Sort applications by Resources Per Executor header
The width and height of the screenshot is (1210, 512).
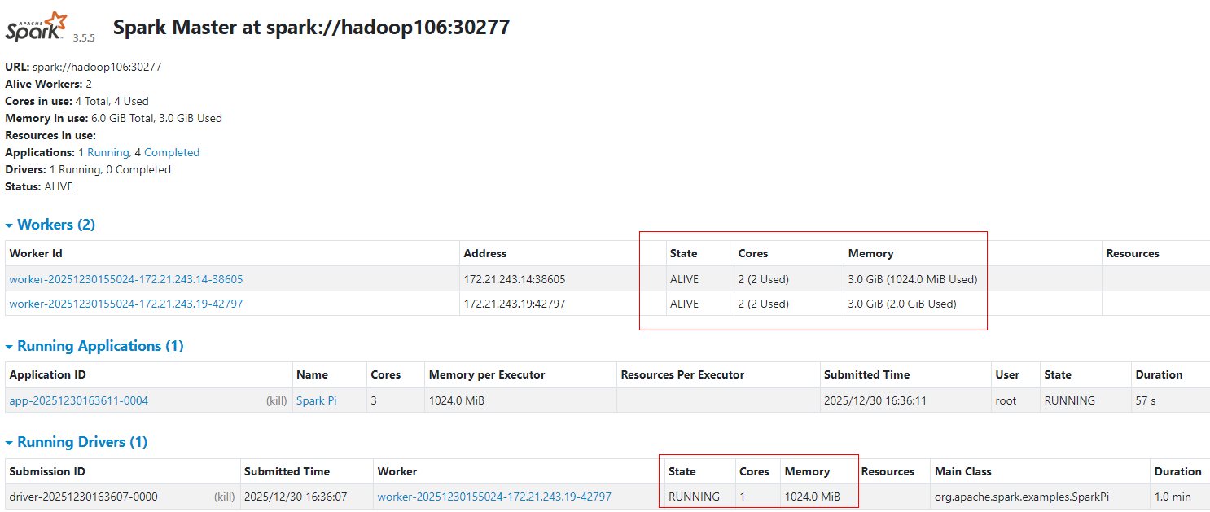[x=682, y=374]
